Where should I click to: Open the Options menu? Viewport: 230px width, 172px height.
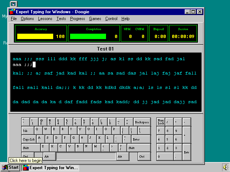point(27,19)
